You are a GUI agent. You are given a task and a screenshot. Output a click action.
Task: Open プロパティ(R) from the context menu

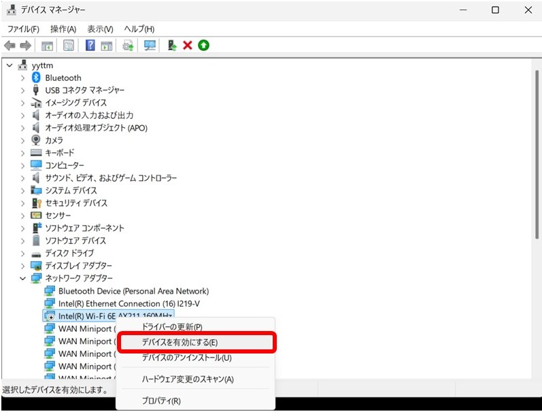coord(161,401)
